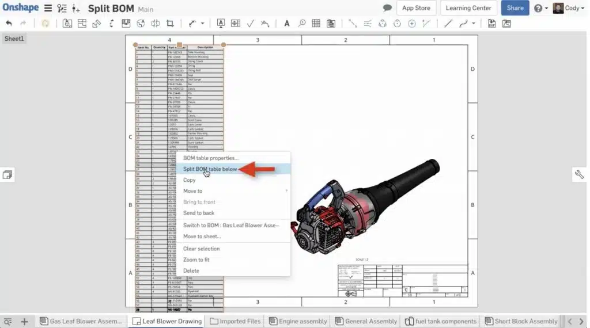Image resolution: width=590 pixels, height=328 pixels.
Task: Select the table insert grid icon
Action: click(316, 23)
